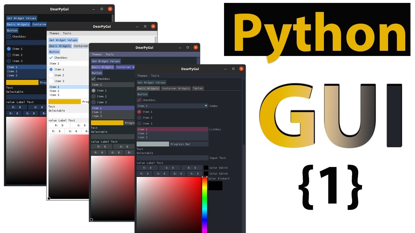Viewport: 415px width, 233px height.
Task: Toggle the red Checkbox in front window
Action: click(139, 100)
